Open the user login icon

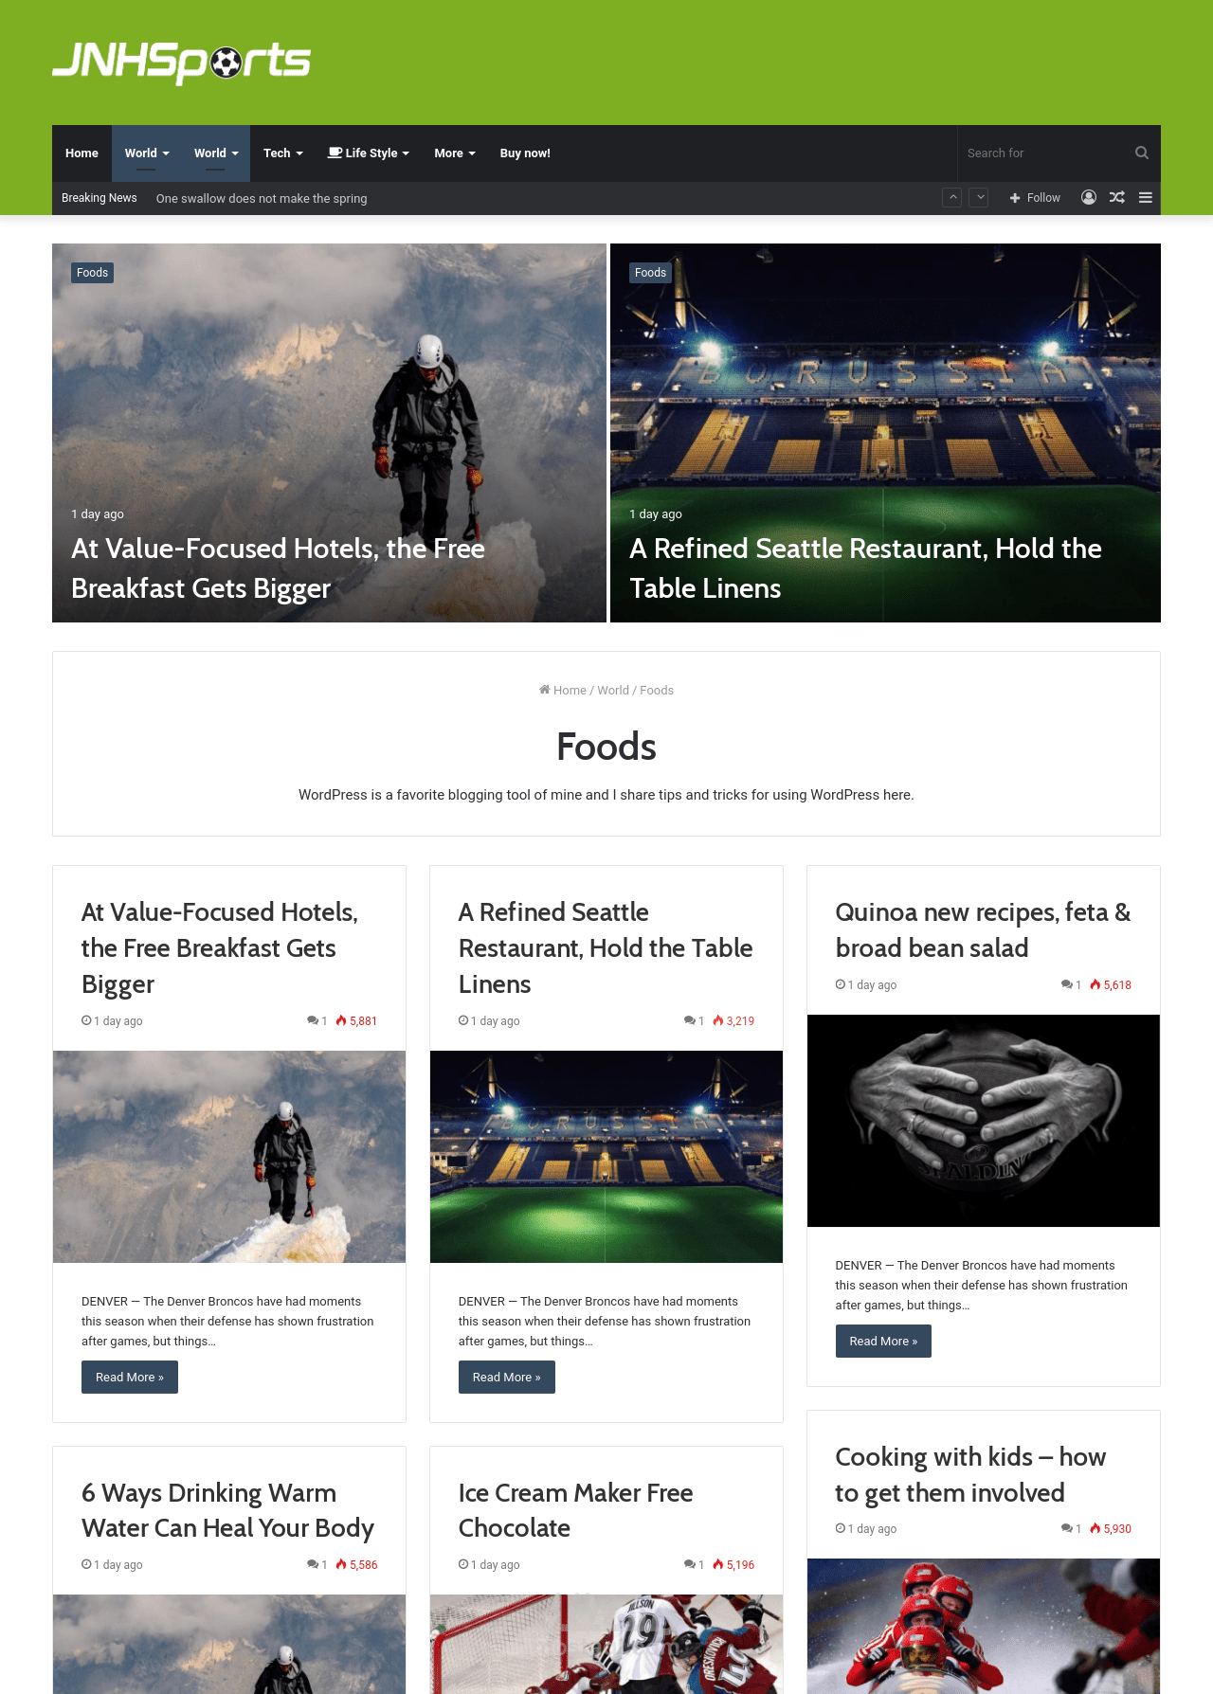pyautogui.click(x=1089, y=197)
